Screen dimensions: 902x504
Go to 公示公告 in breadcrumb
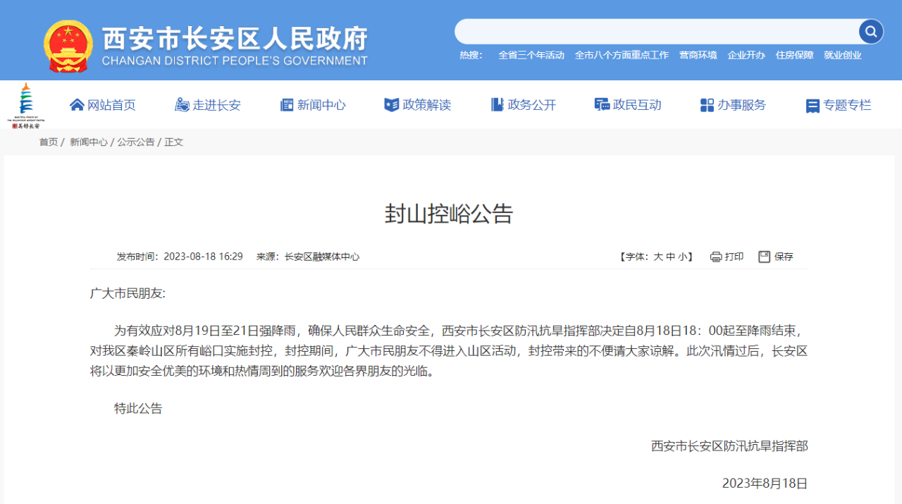tap(136, 142)
